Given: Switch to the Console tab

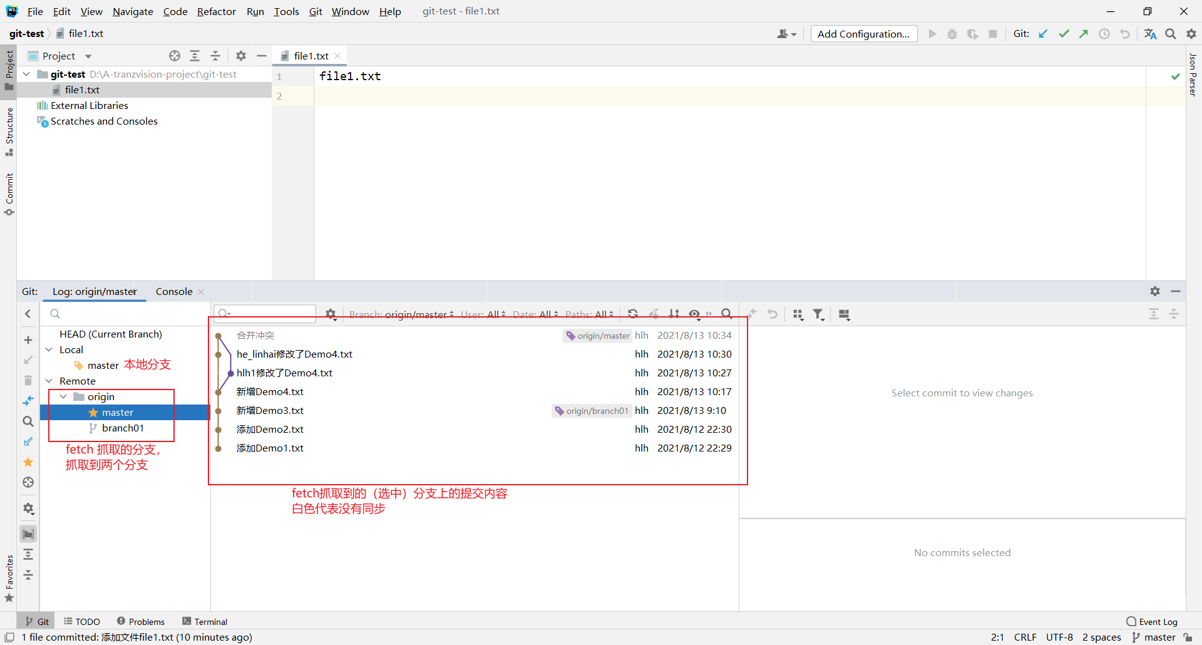Looking at the screenshot, I should 173,291.
